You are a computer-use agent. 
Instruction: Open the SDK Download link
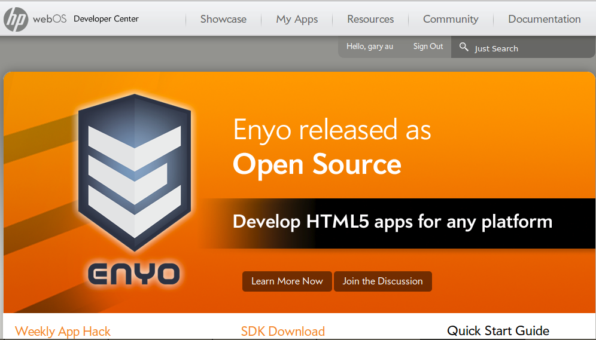click(x=283, y=331)
